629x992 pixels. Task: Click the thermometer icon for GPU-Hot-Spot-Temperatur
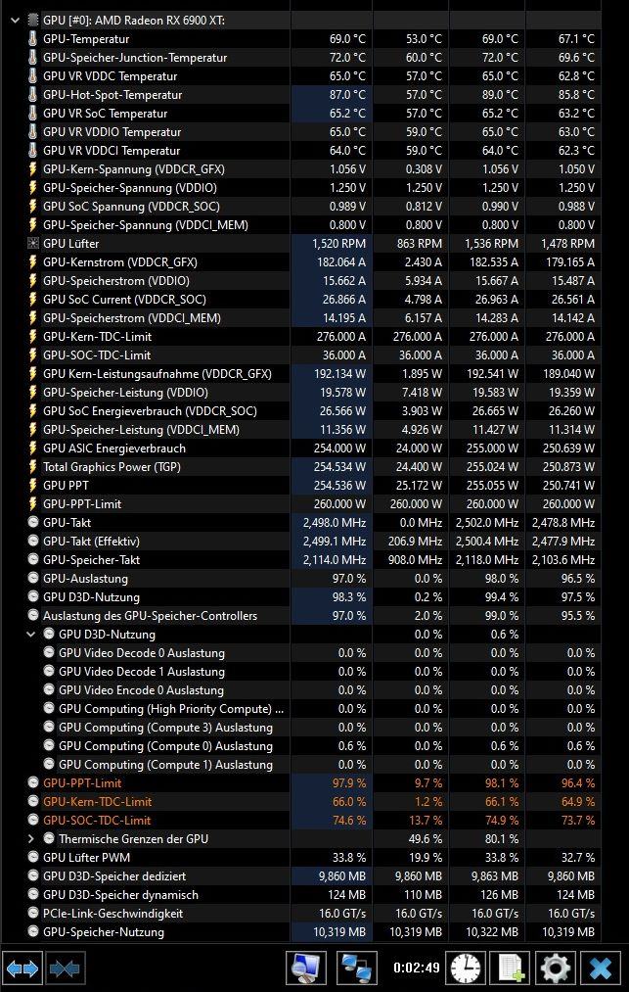pyautogui.click(x=33, y=95)
